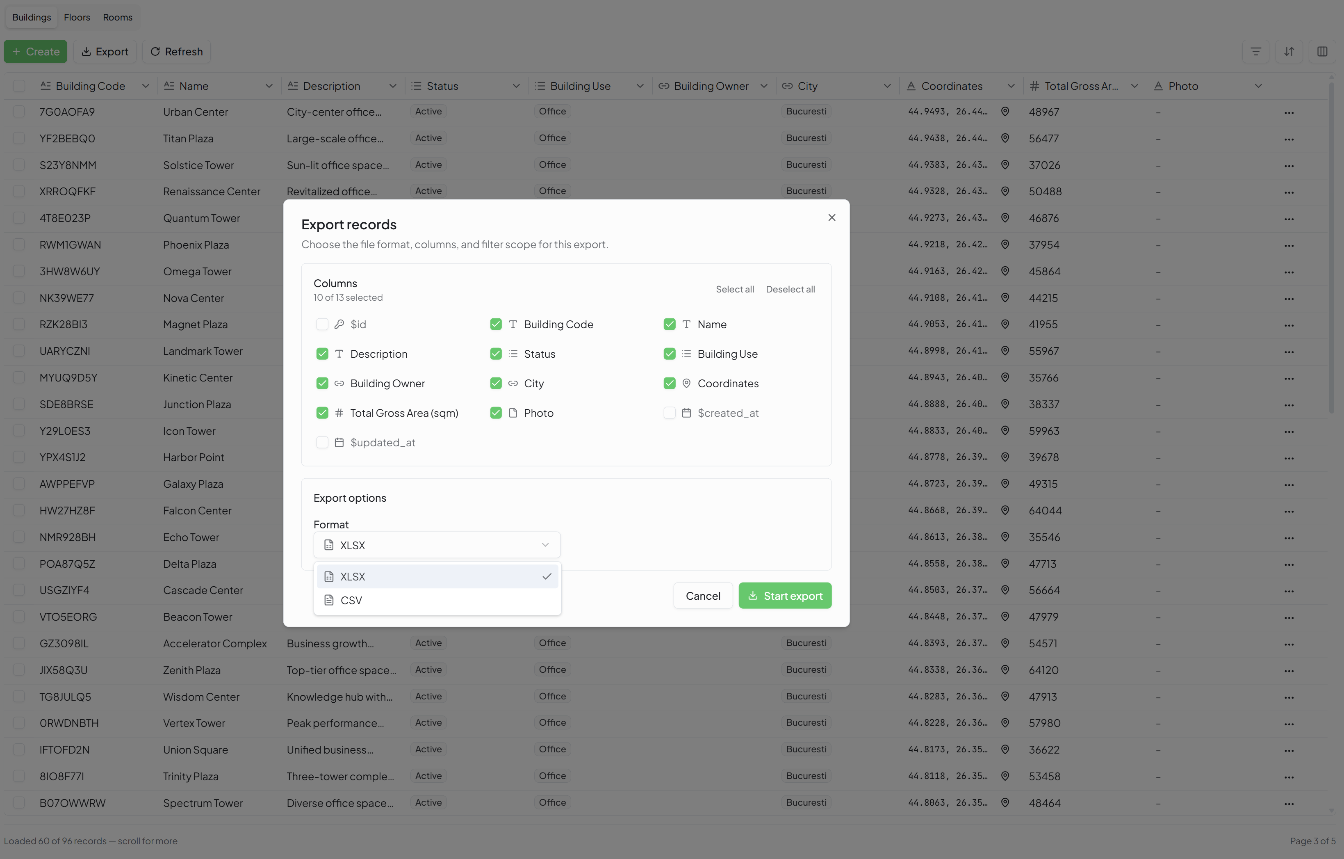Click the vertical scrollbar of the table

click(x=1331, y=249)
